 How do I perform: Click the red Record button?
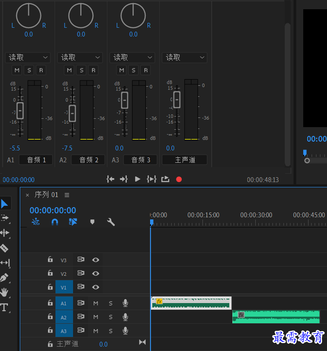[x=179, y=179]
